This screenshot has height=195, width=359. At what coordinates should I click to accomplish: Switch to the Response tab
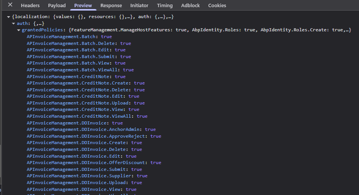click(x=111, y=5)
